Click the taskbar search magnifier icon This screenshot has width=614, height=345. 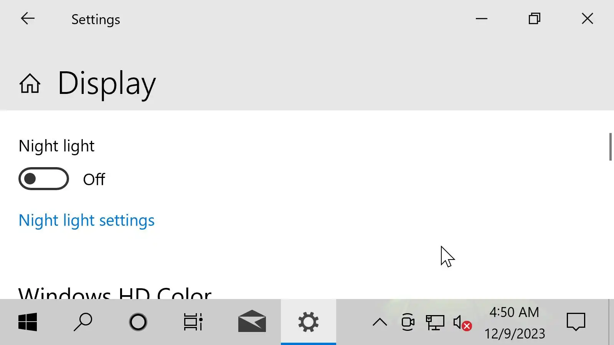click(83, 322)
